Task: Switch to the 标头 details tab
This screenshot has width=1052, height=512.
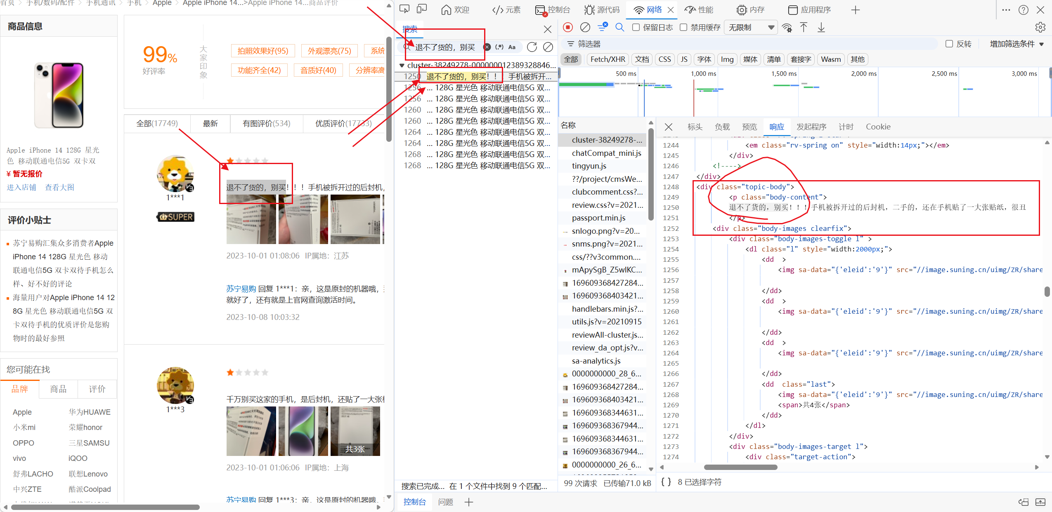Action: point(695,127)
